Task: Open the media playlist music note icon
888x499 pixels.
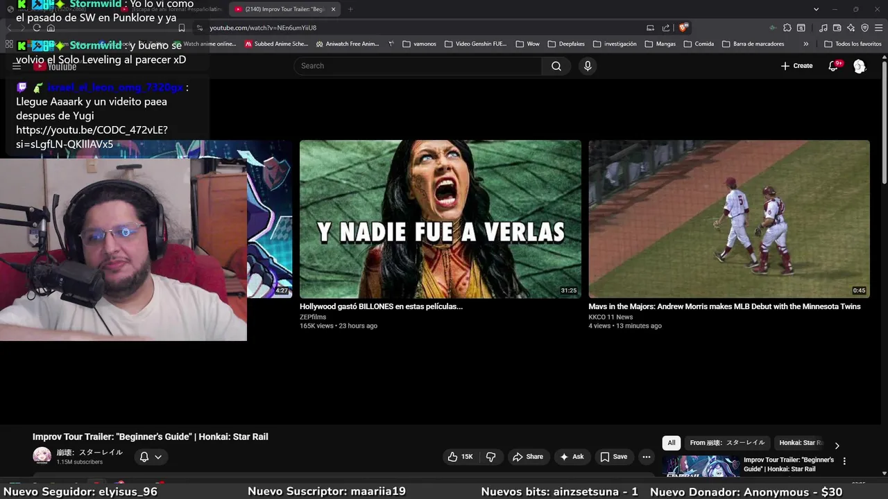Action: [x=823, y=28]
